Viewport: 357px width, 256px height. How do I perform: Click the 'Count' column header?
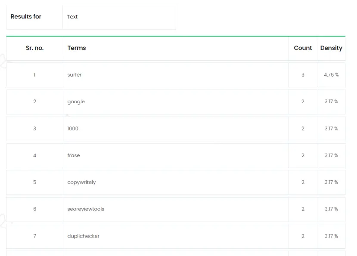(x=303, y=48)
